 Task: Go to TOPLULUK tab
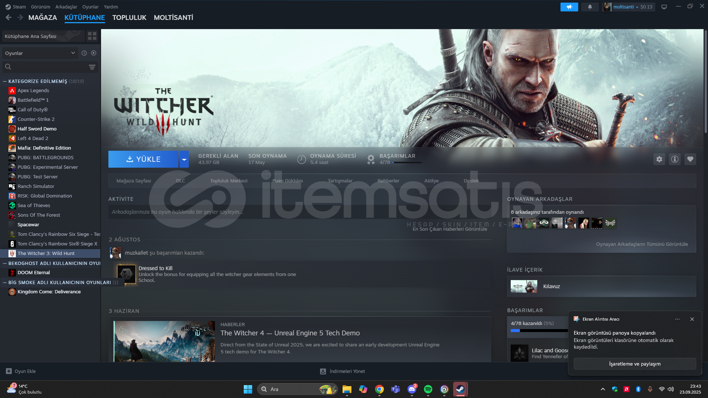click(129, 18)
